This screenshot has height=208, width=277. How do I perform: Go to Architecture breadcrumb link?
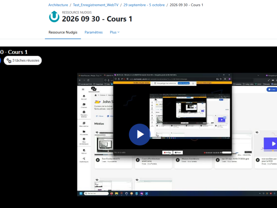58,5
